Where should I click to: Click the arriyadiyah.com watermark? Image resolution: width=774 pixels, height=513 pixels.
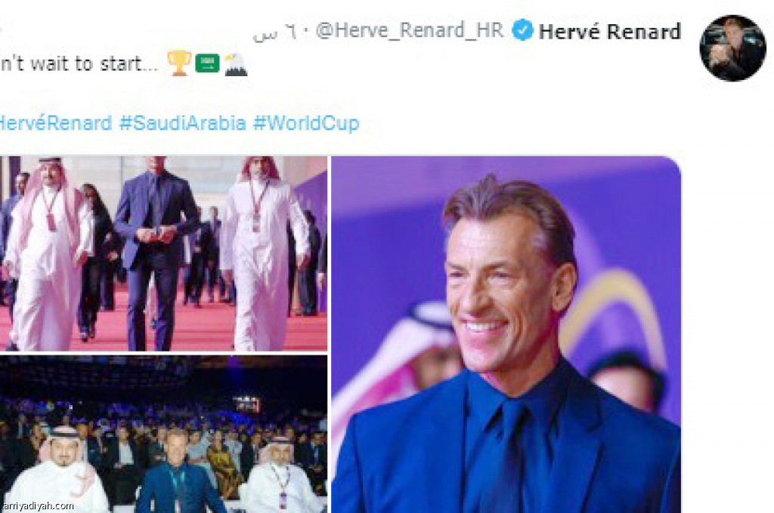click(38, 506)
